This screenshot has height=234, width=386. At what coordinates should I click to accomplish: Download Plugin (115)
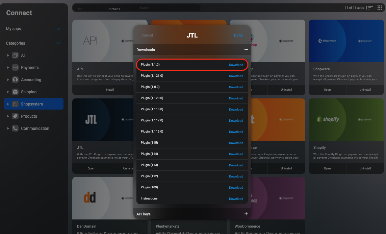[x=236, y=143]
